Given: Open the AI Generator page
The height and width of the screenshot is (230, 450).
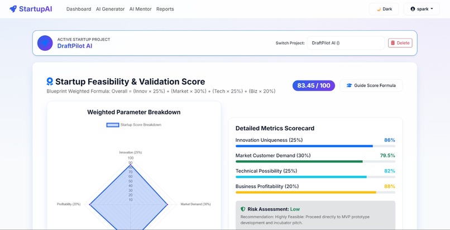Looking at the screenshot, I should point(110,9).
